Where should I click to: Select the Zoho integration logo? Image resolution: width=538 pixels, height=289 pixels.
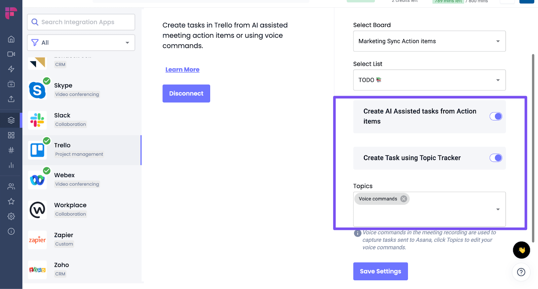(x=37, y=270)
